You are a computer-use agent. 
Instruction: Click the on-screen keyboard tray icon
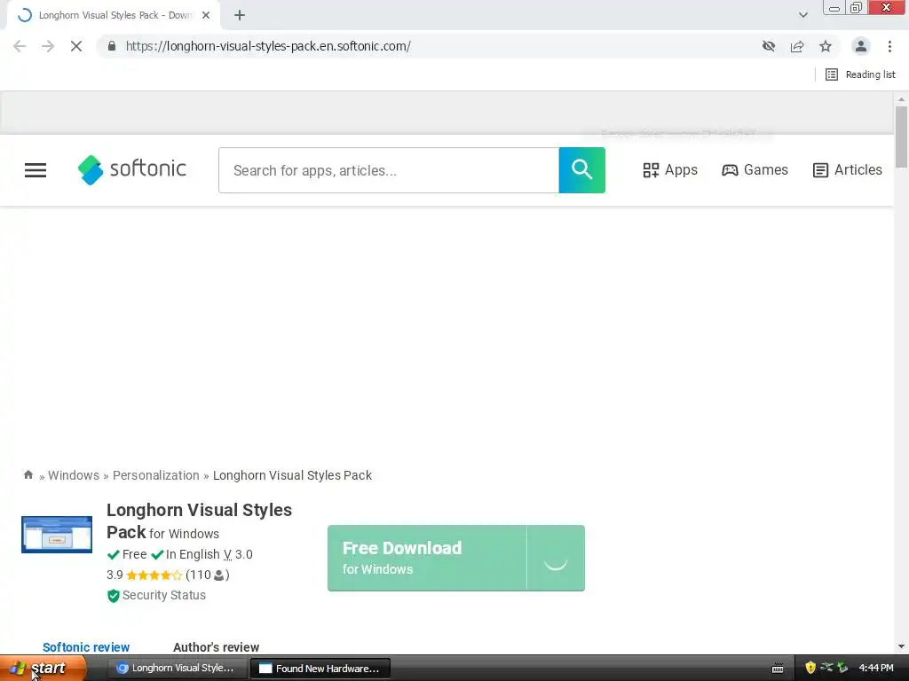point(778,669)
